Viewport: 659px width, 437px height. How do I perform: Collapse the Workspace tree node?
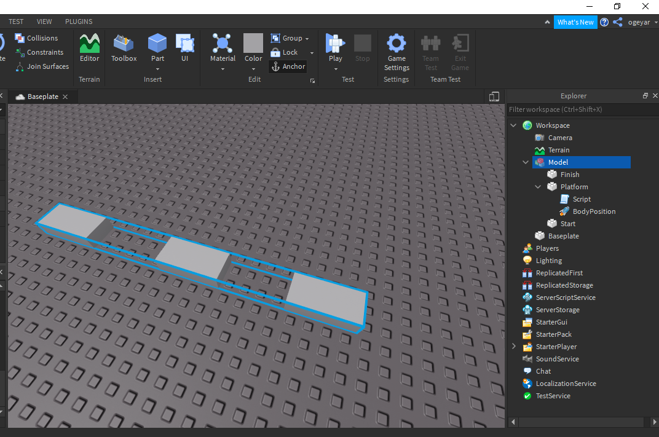tap(513, 125)
